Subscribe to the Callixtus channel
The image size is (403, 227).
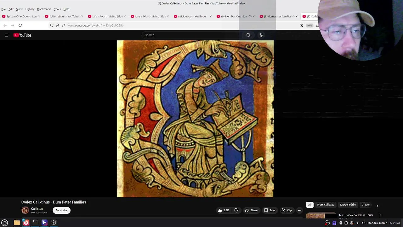coord(61,210)
